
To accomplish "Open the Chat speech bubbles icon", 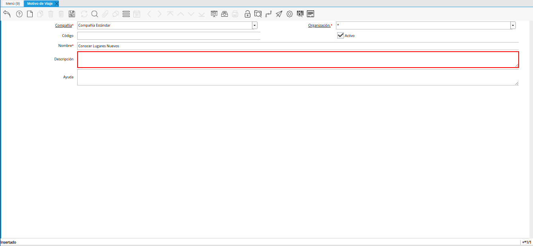I will [115, 14].
